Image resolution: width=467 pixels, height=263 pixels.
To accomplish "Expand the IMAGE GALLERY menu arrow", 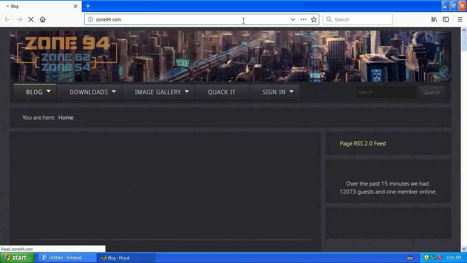I will [187, 92].
